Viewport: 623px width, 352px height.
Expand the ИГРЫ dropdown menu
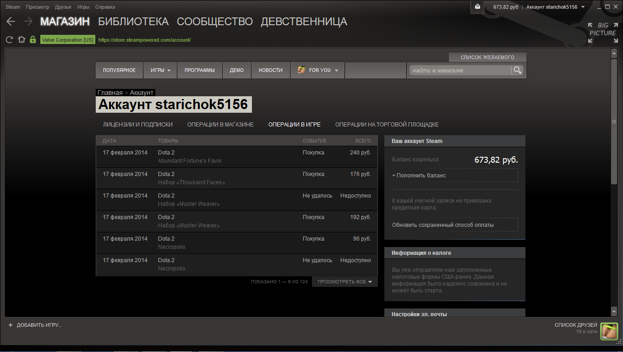pyautogui.click(x=160, y=70)
